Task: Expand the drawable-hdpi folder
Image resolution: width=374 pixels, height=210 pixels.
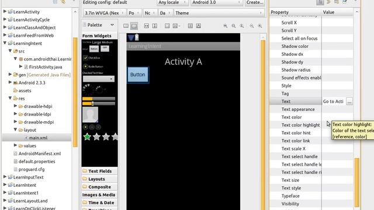Action: (15, 106)
